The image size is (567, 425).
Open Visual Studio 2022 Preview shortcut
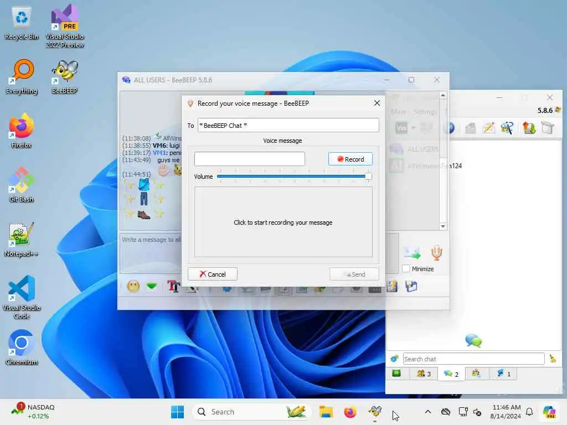click(x=65, y=25)
